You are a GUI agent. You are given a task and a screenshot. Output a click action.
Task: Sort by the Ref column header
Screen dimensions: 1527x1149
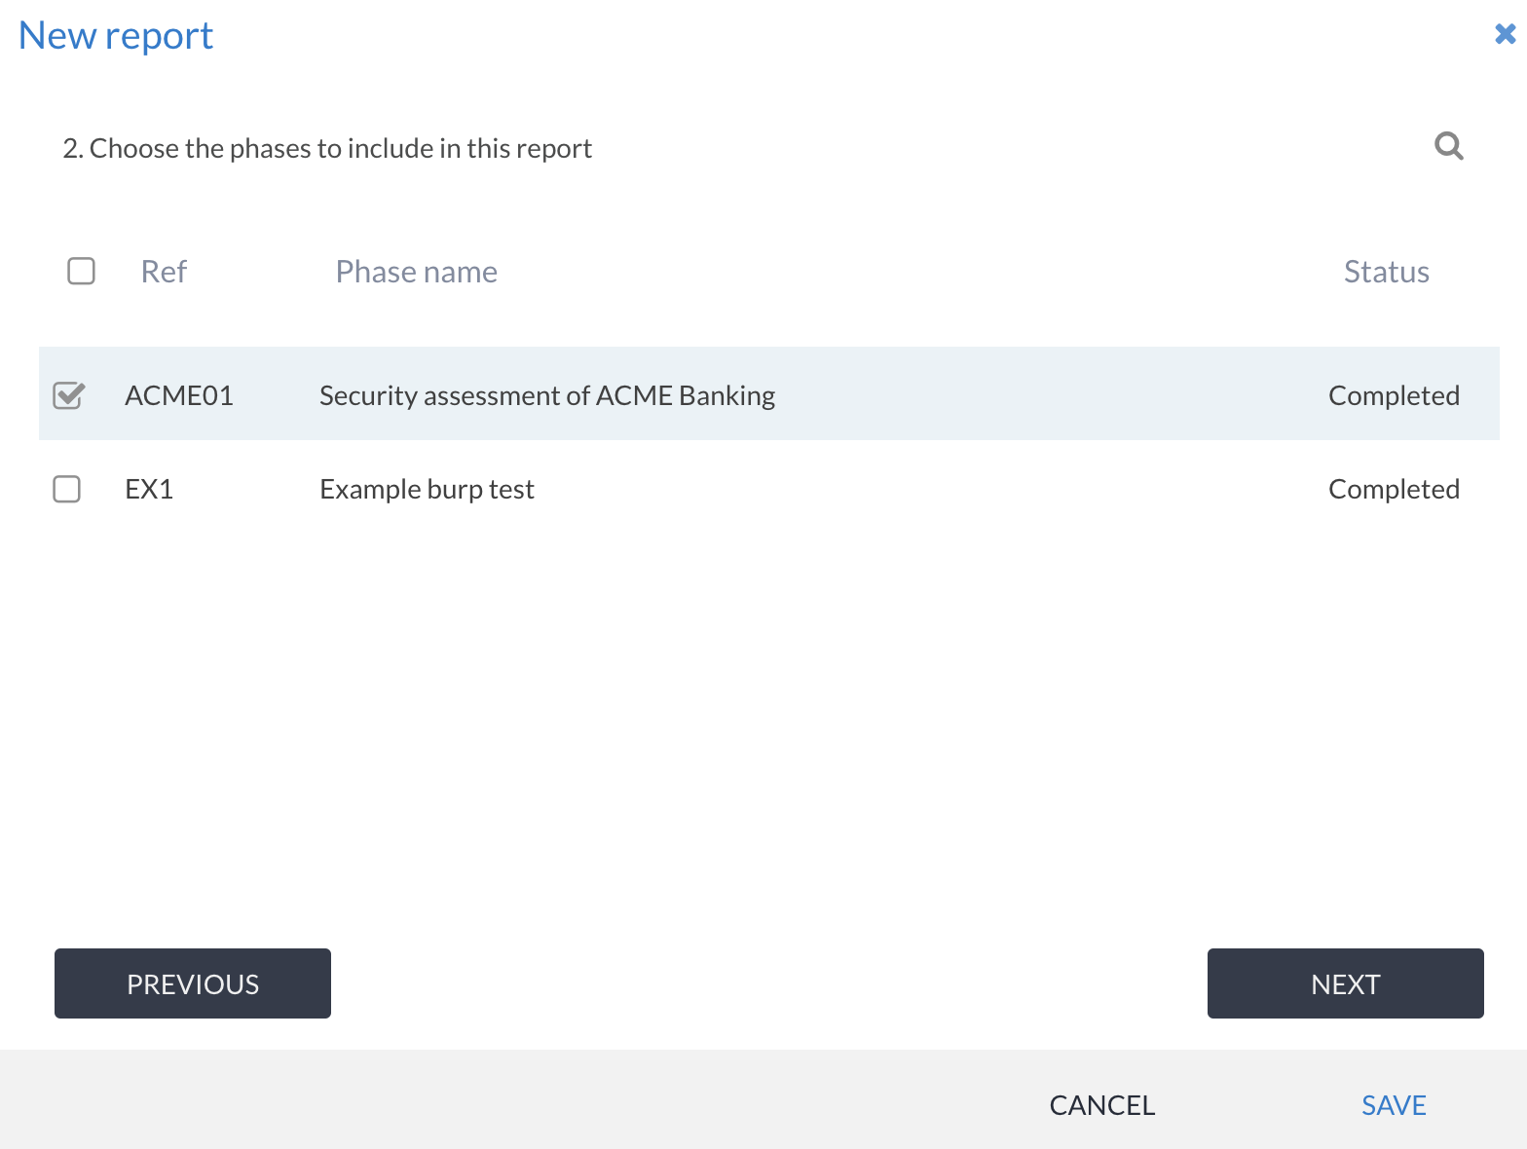164,272
